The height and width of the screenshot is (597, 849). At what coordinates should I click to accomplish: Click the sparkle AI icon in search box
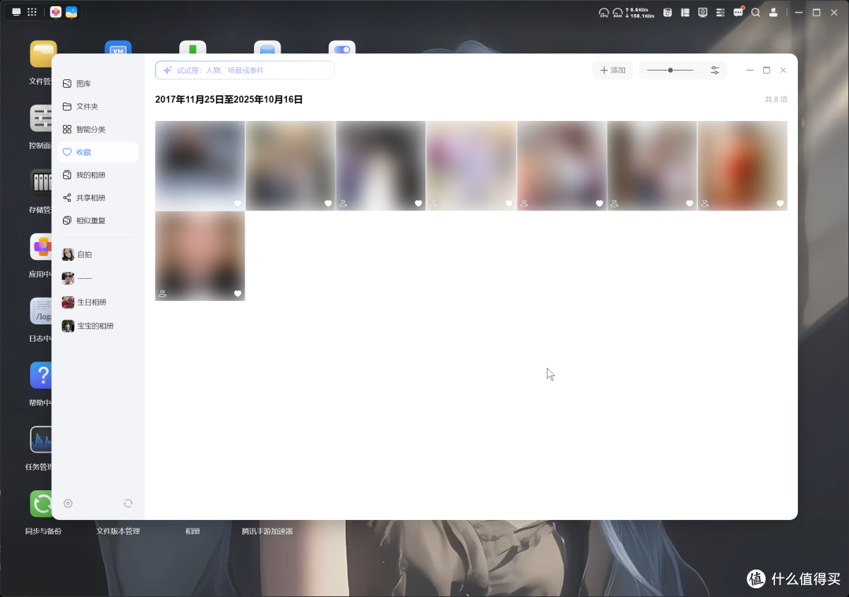click(x=167, y=71)
